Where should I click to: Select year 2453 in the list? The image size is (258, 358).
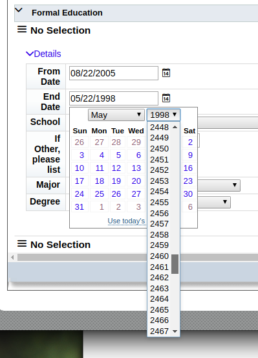tap(159, 181)
